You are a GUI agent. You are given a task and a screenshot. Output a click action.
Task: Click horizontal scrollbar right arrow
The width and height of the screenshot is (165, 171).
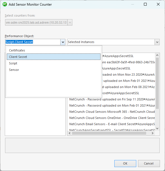point(153,133)
